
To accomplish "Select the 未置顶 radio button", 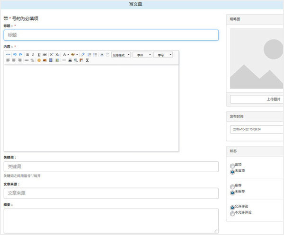I will tap(232, 172).
